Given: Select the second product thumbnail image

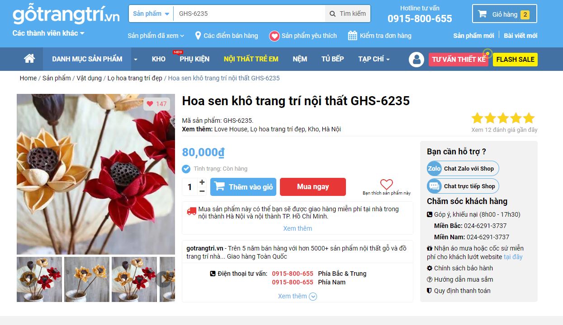Looking at the screenshot, I should (87, 279).
